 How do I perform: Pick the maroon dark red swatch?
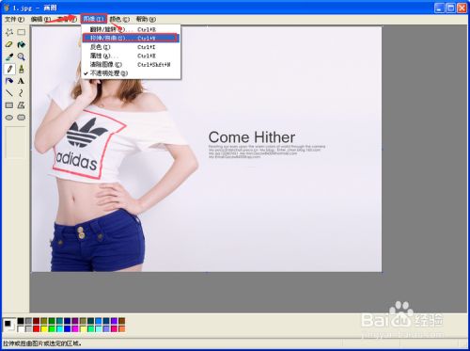[36, 321]
